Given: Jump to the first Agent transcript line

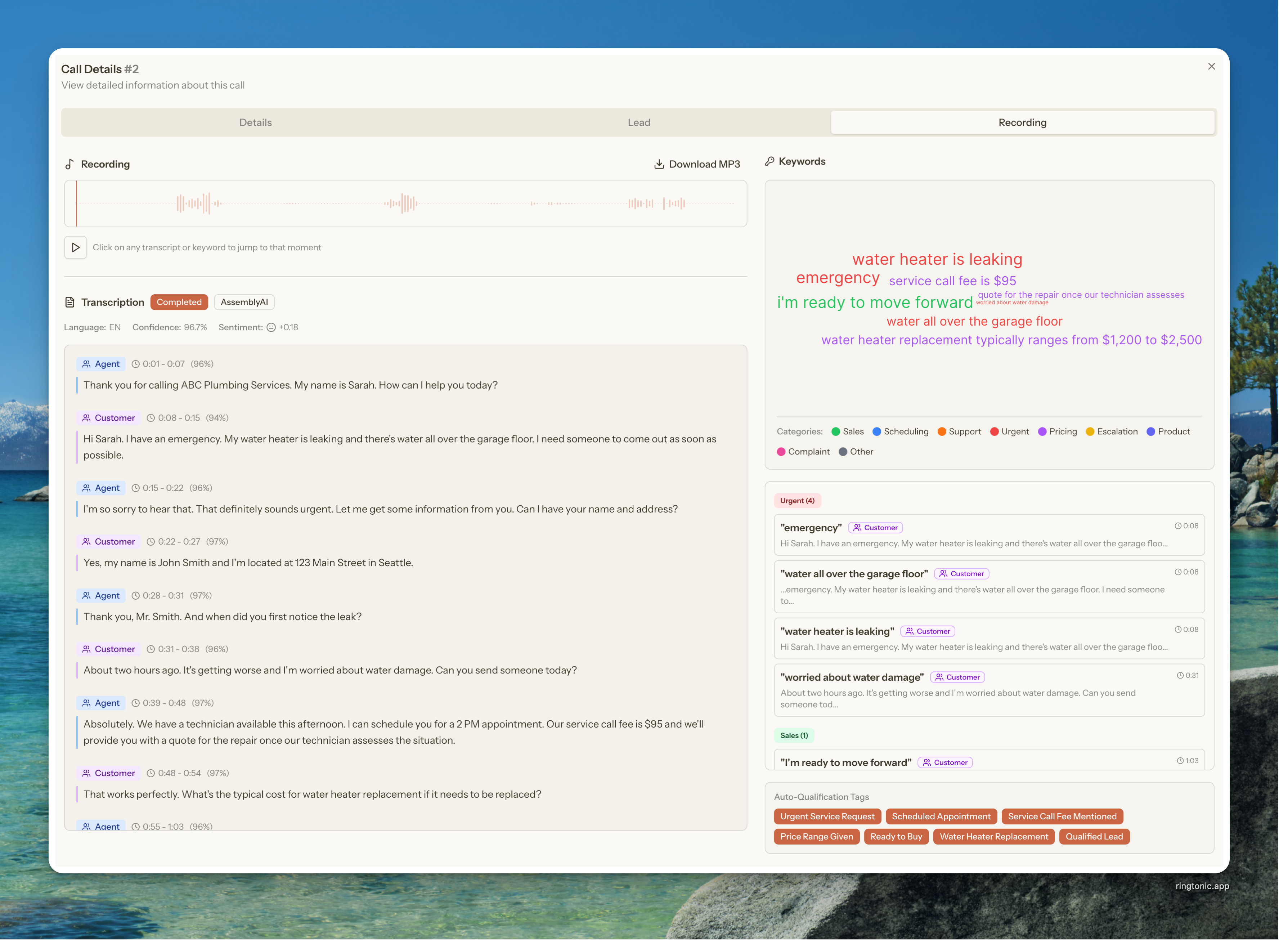Looking at the screenshot, I should tap(290, 385).
